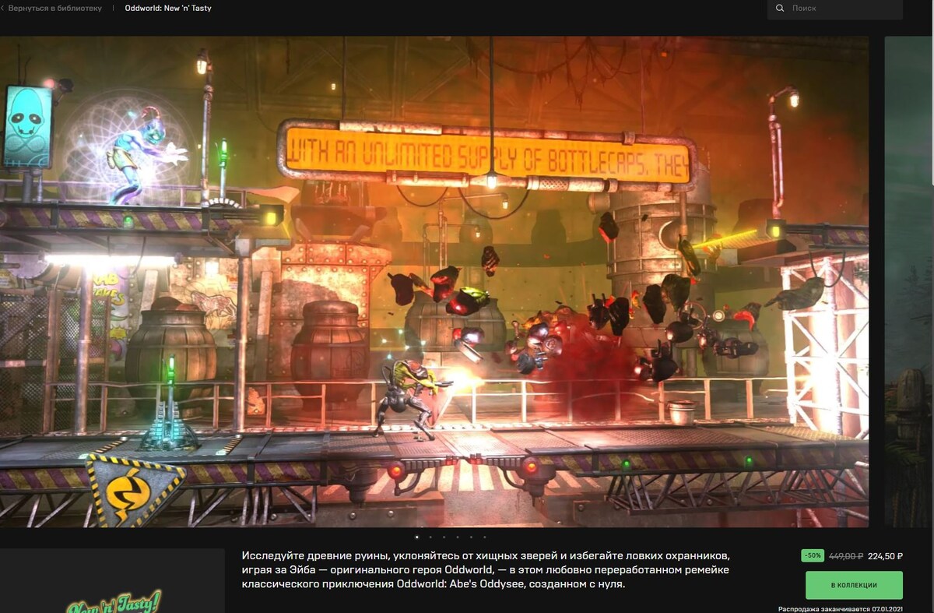
Task: Show the next screenshot peeking at right
Action: point(909,282)
